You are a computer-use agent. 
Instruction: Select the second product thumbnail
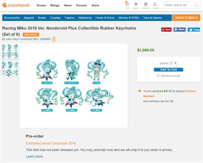10,69
